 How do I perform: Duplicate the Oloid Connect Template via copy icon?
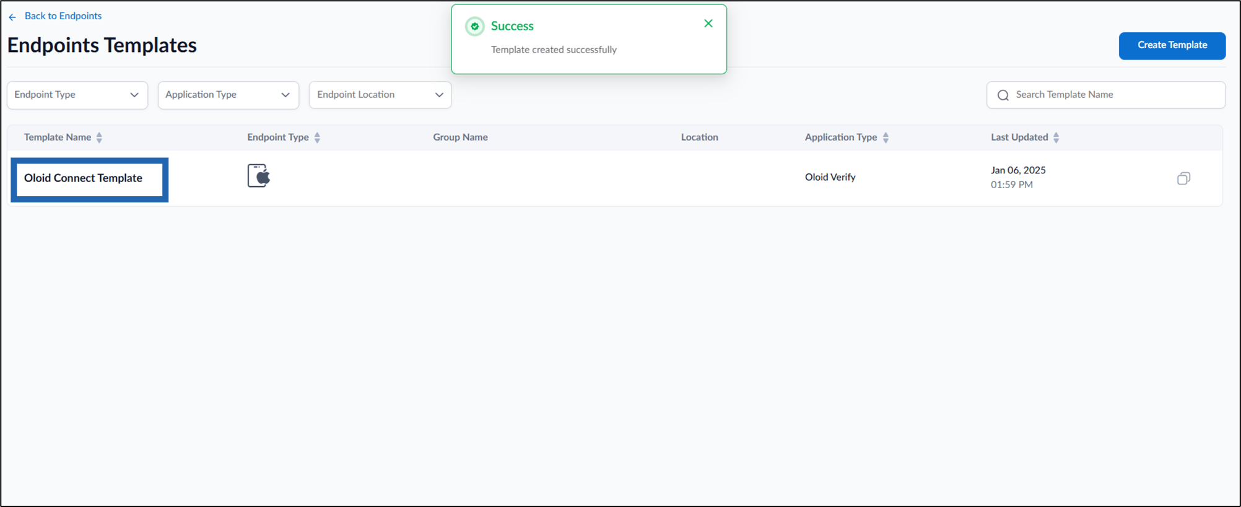1183,178
